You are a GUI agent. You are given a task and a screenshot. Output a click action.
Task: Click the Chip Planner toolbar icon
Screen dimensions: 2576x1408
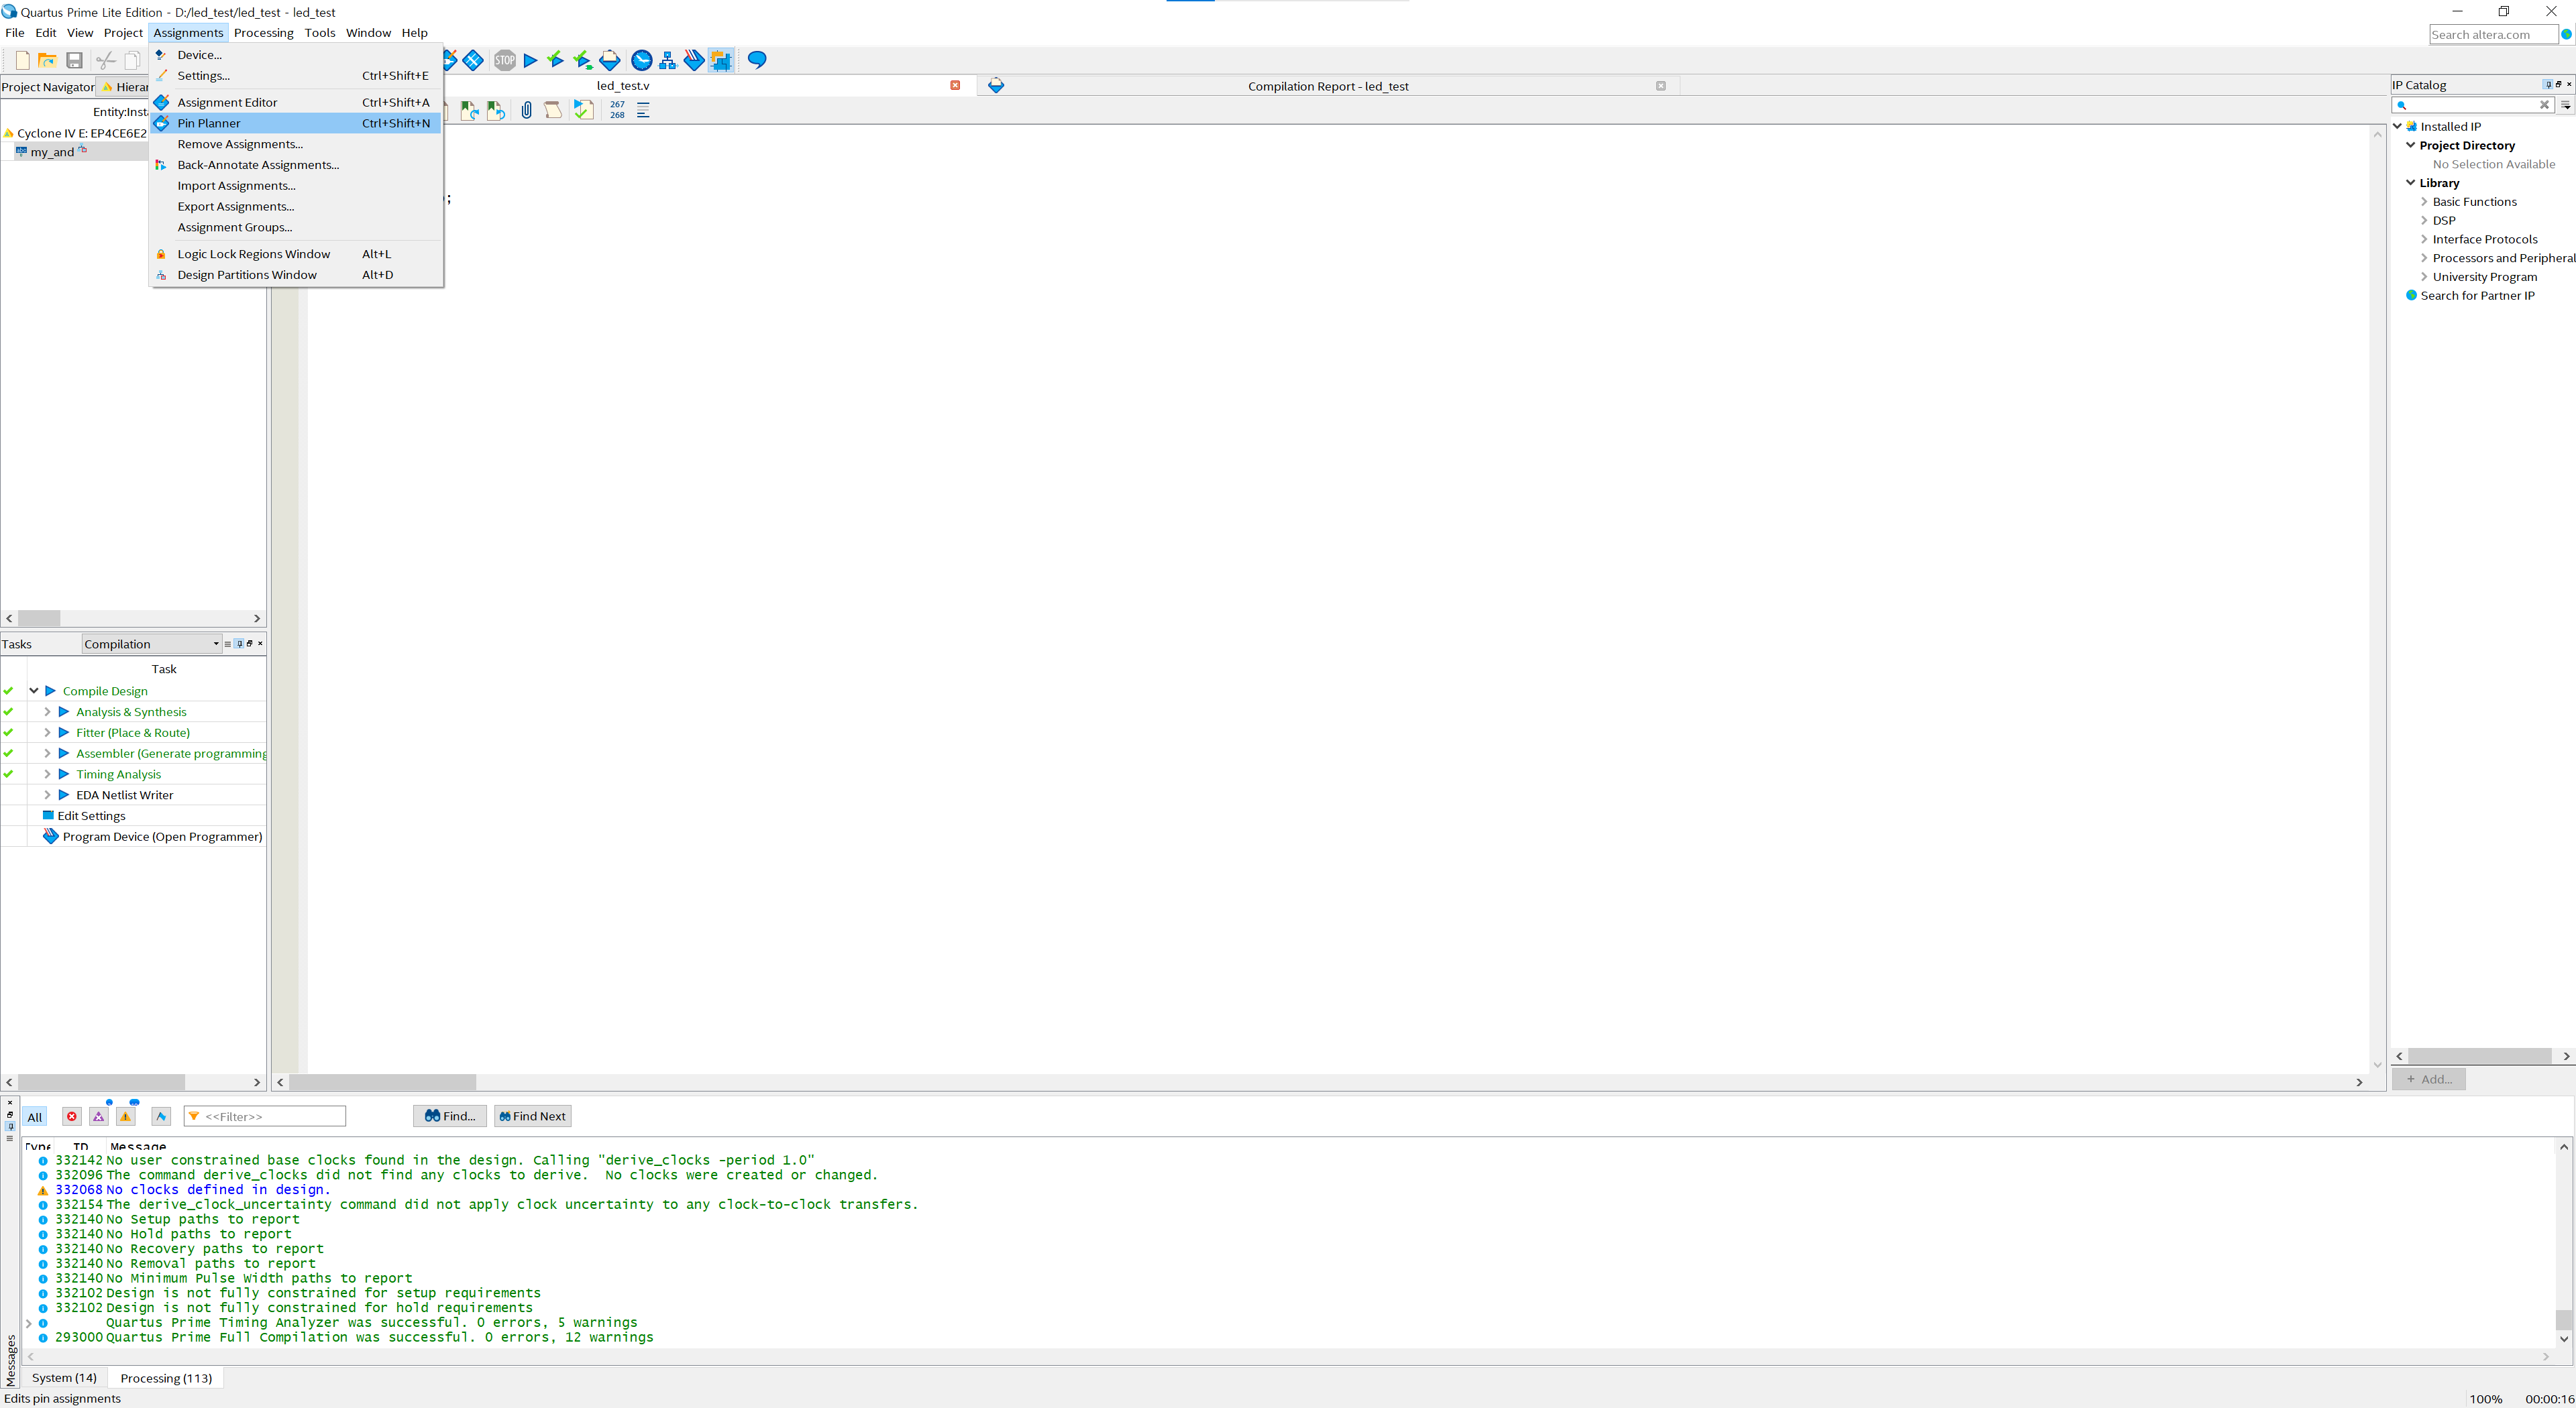pos(721,60)
